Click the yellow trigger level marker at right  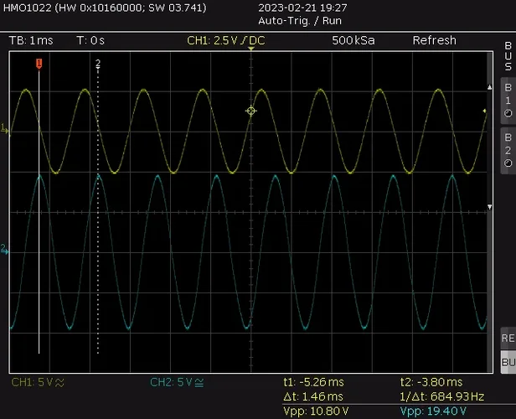tap(484, 111)
